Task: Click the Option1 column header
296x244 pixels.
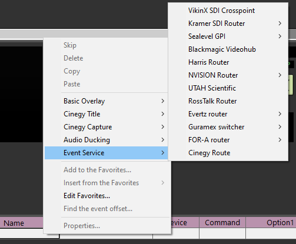Action: [271, 222]
